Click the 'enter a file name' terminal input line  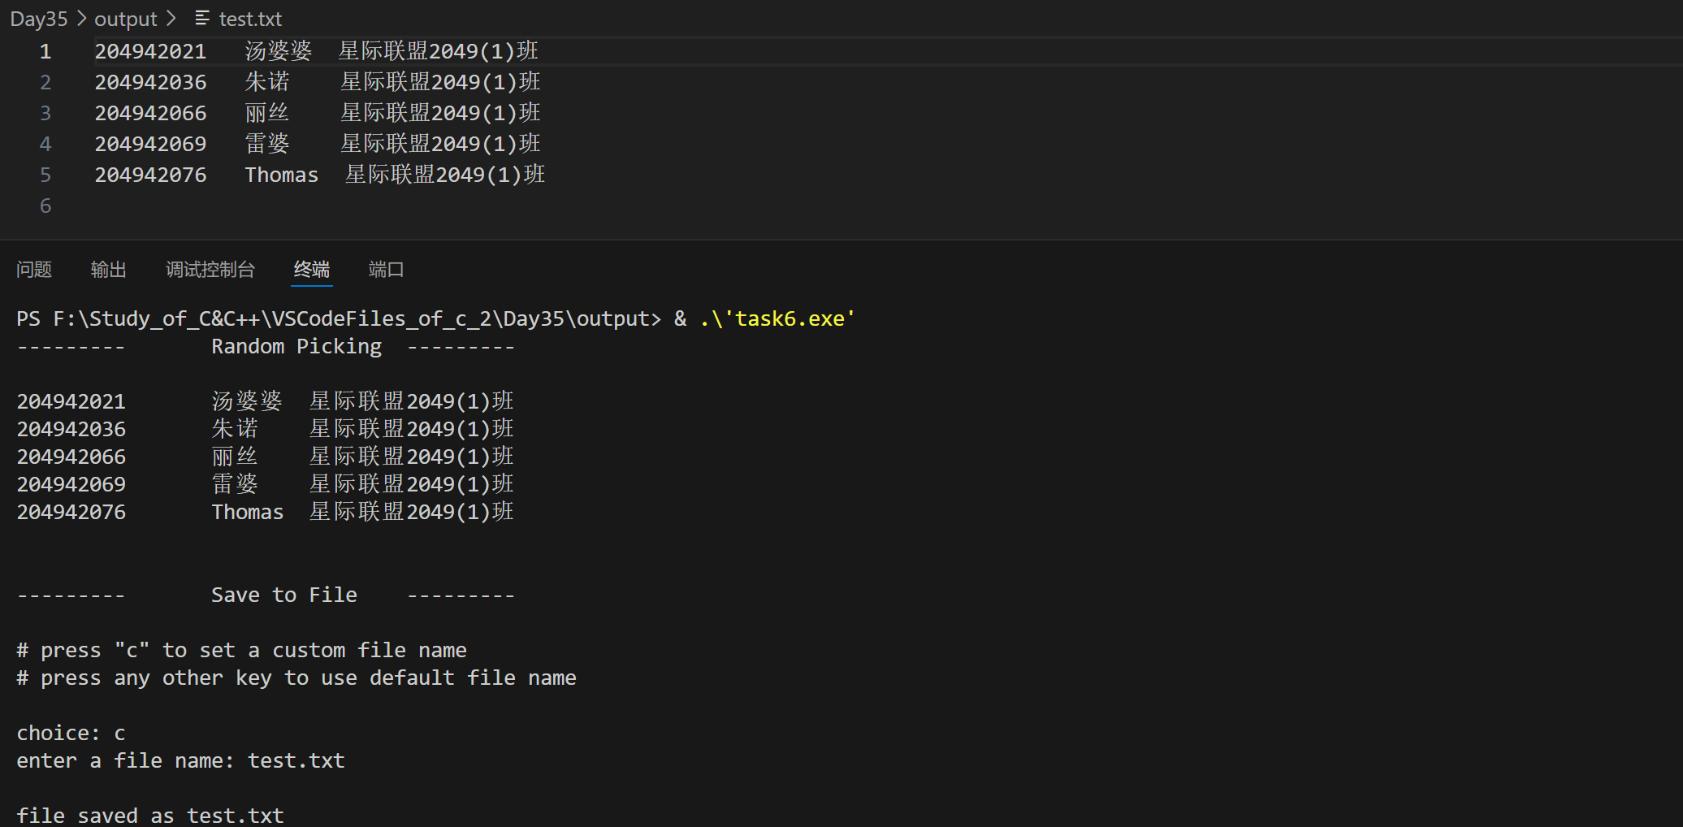tap(180, 761)
